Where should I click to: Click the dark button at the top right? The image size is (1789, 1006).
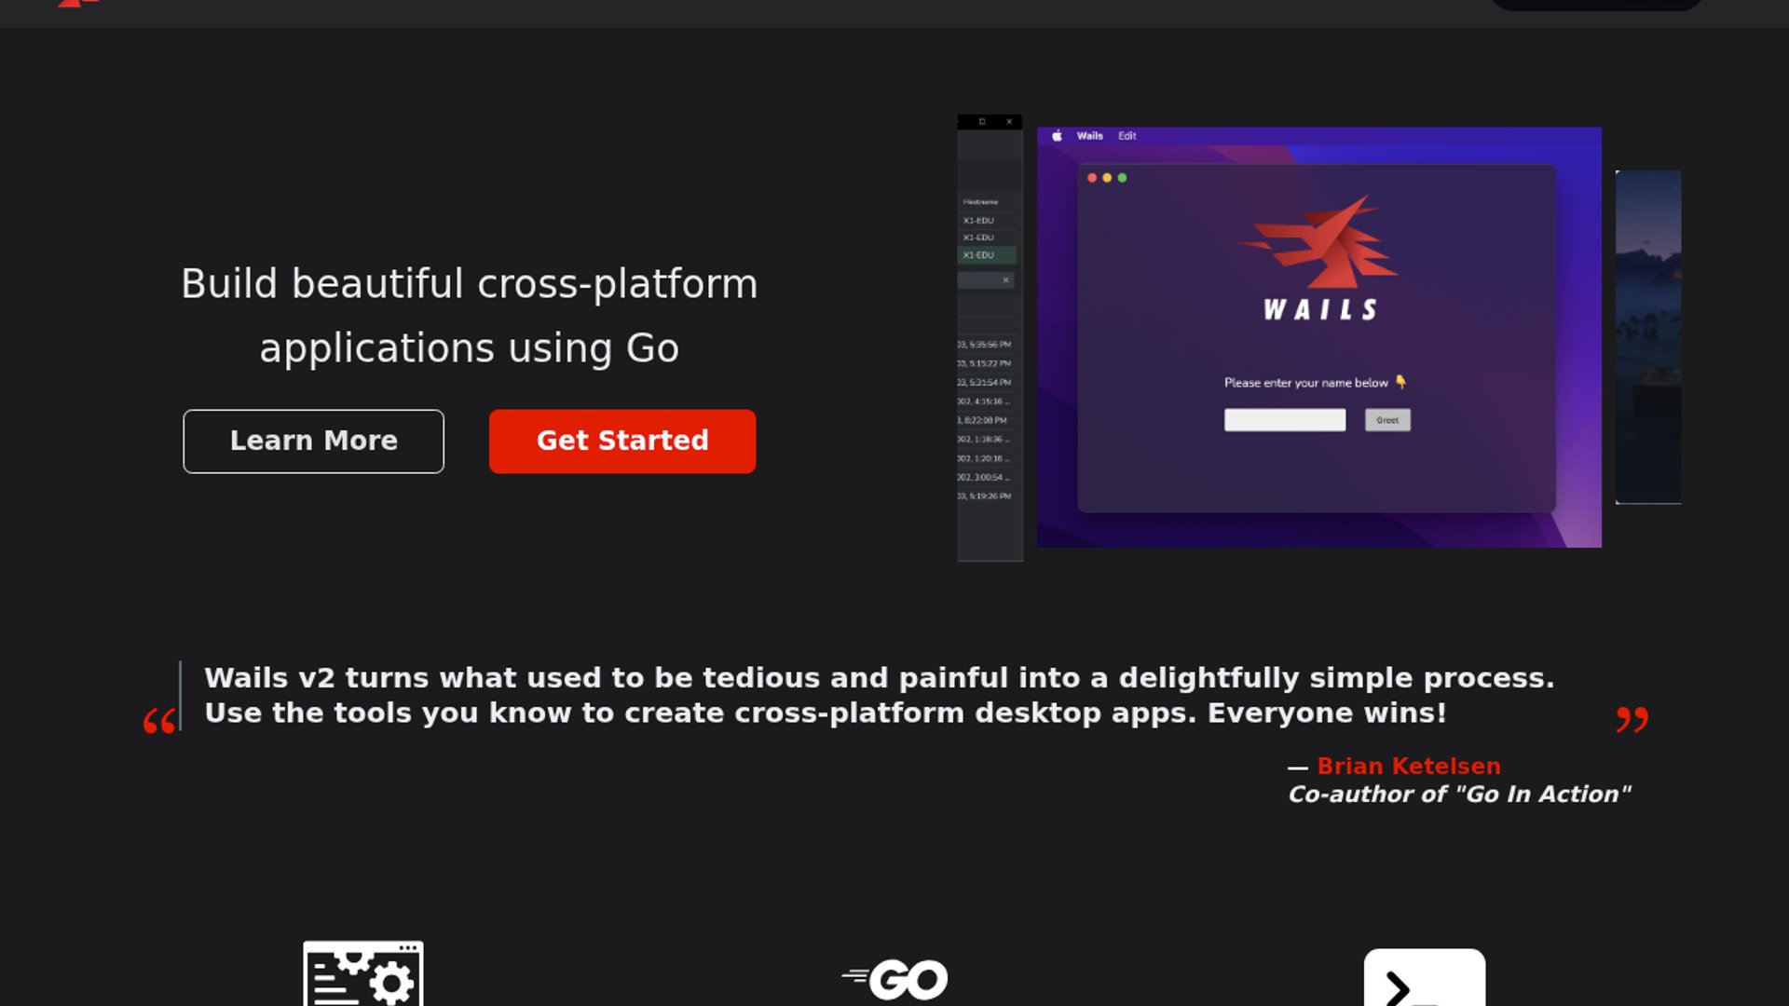click(x=1596, y=5)
